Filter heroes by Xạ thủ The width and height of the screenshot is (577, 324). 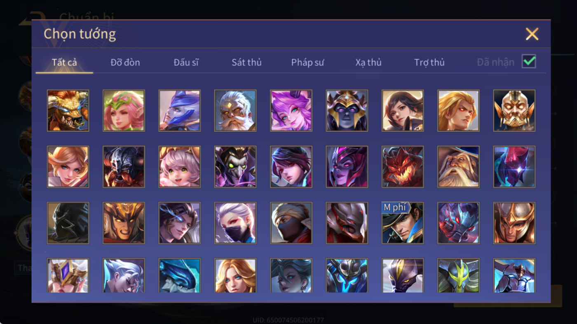tap(368, 62)
